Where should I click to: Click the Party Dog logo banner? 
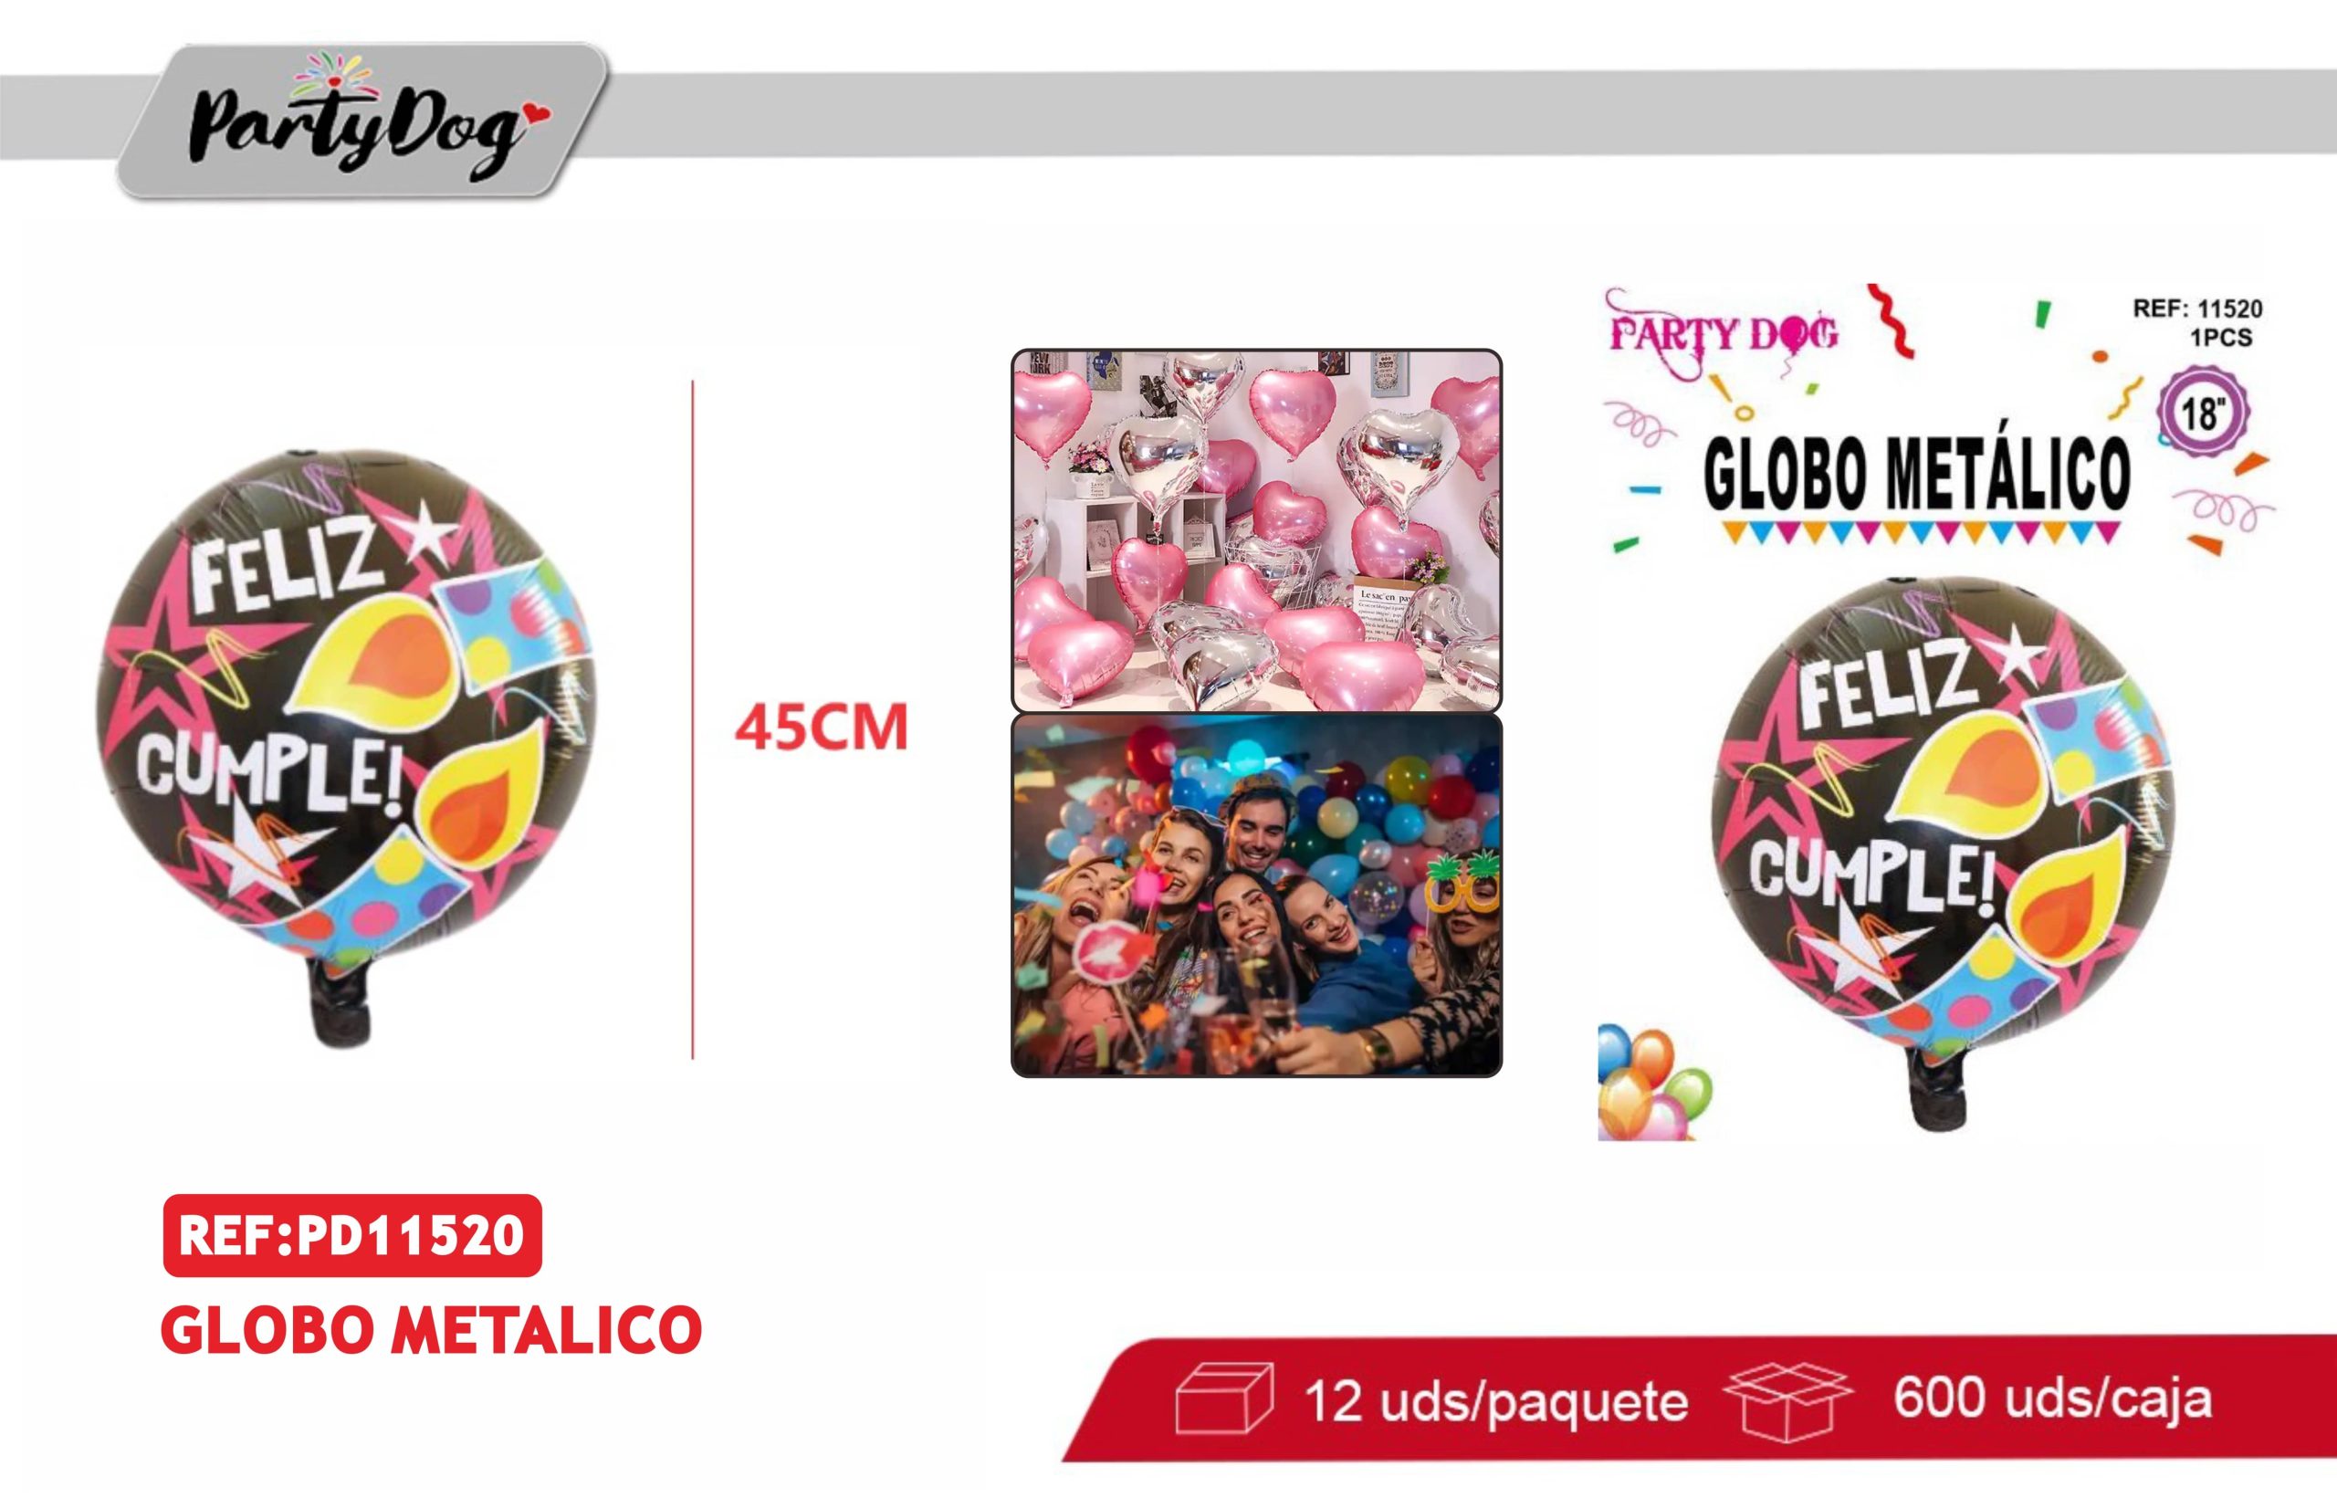click(362, 122)
